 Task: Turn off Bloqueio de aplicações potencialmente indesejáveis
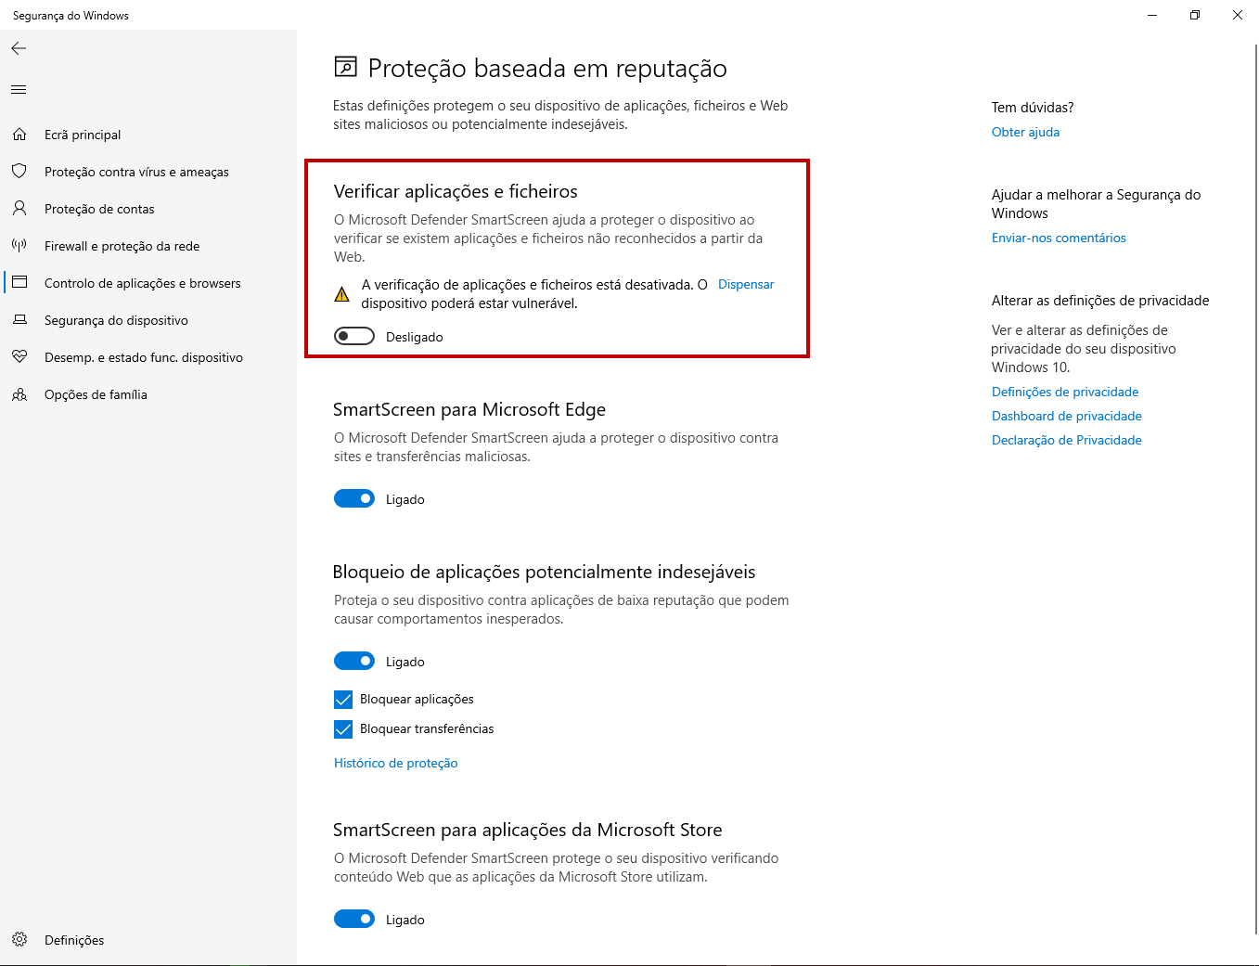tap(353, 661)
